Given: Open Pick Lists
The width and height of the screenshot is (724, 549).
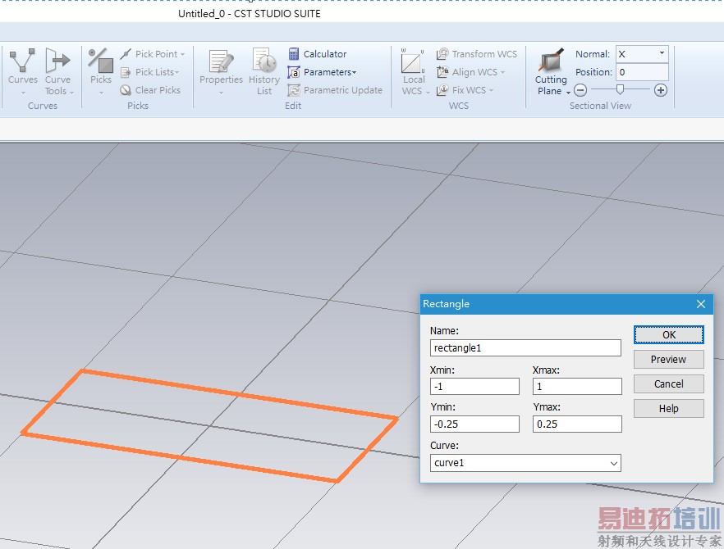Looking at the screenshot, I should tap(150, 72).
